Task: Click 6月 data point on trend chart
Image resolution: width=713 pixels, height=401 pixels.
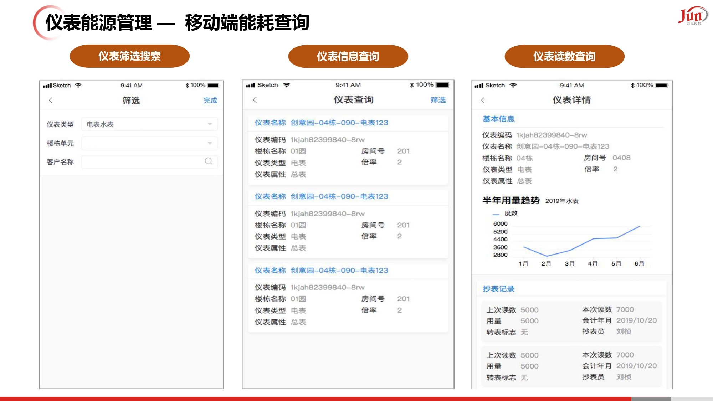Action: 640,226
